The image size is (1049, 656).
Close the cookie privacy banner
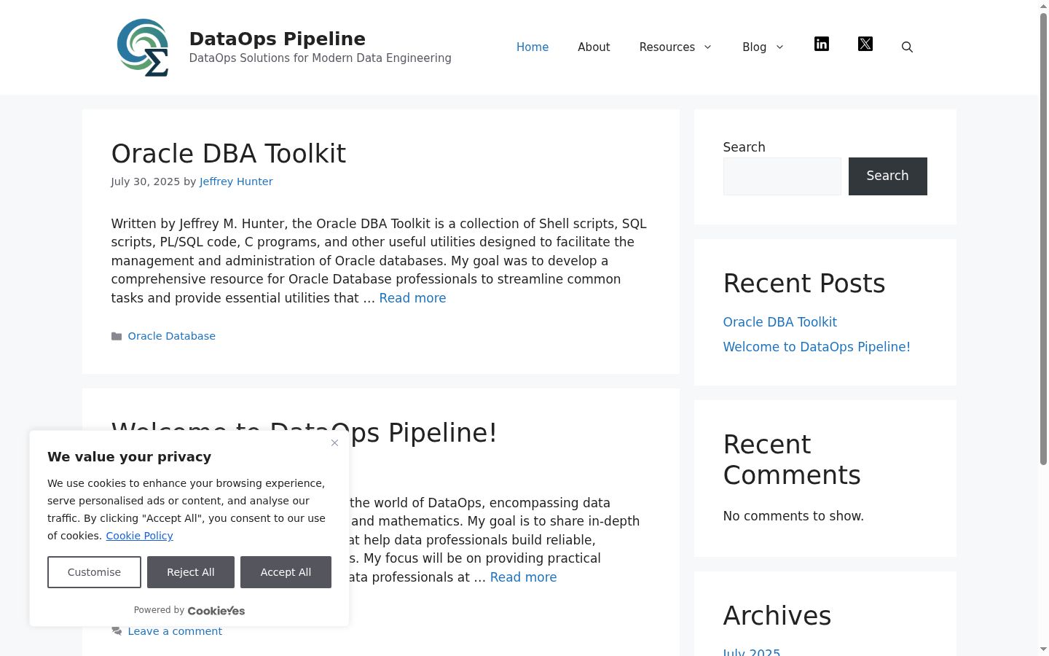334,442
